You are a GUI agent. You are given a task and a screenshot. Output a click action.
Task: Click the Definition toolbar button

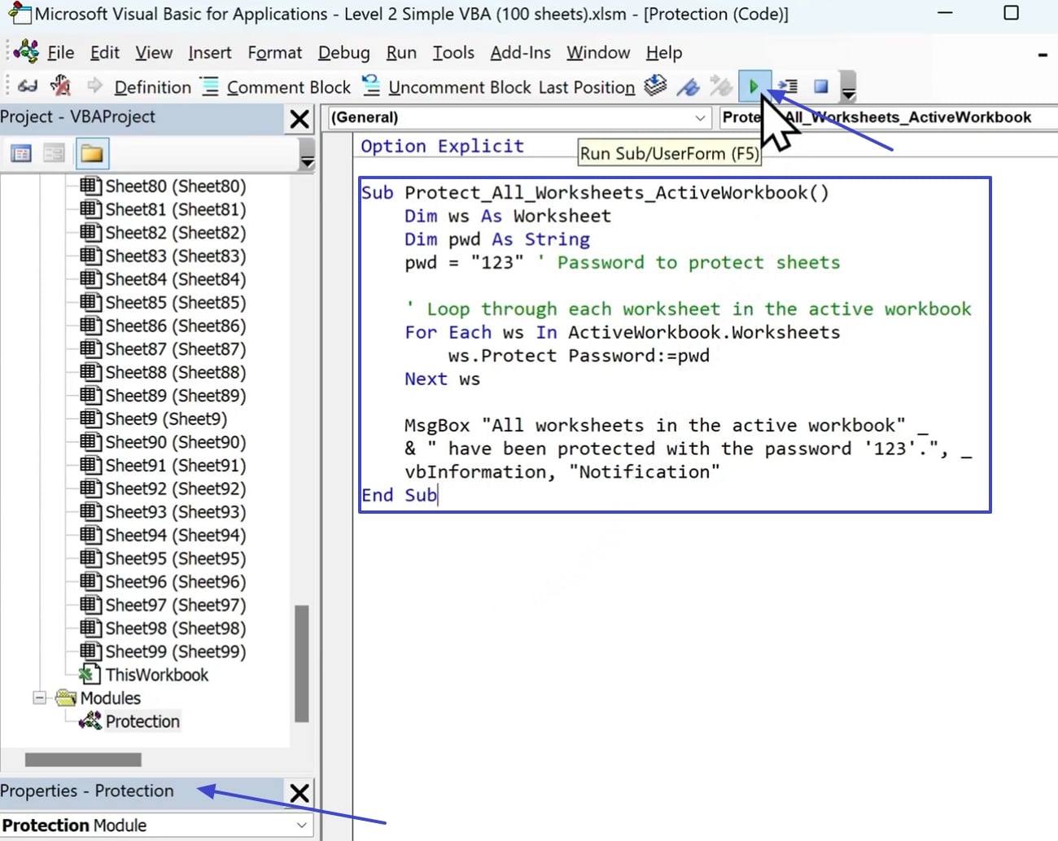(x=151, y=86)
